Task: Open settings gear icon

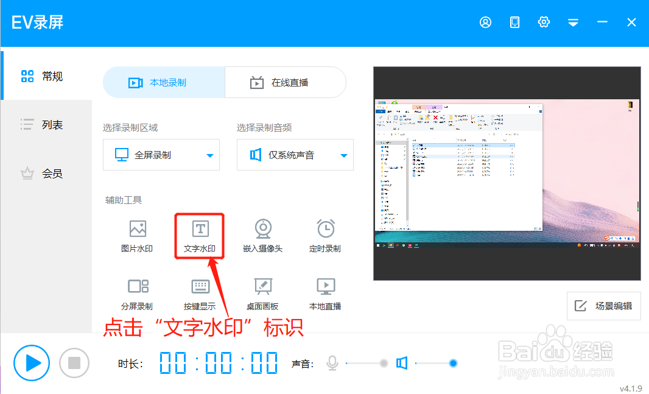Action: [x=544, y=22]
